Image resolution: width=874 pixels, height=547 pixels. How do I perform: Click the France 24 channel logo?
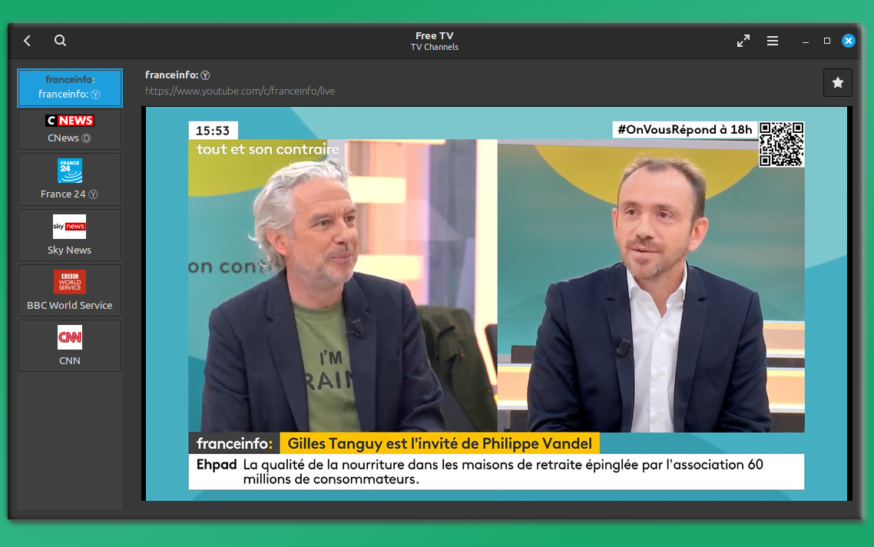70,171
